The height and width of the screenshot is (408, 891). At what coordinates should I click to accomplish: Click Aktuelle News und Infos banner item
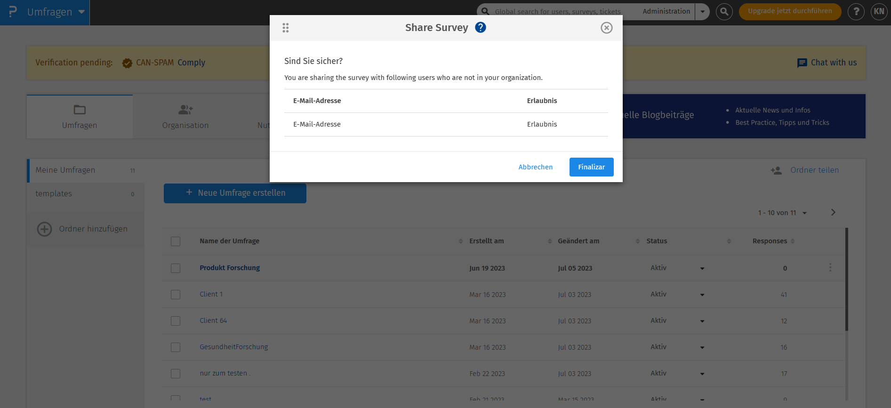pyautogui.click(x=773, y=110)
